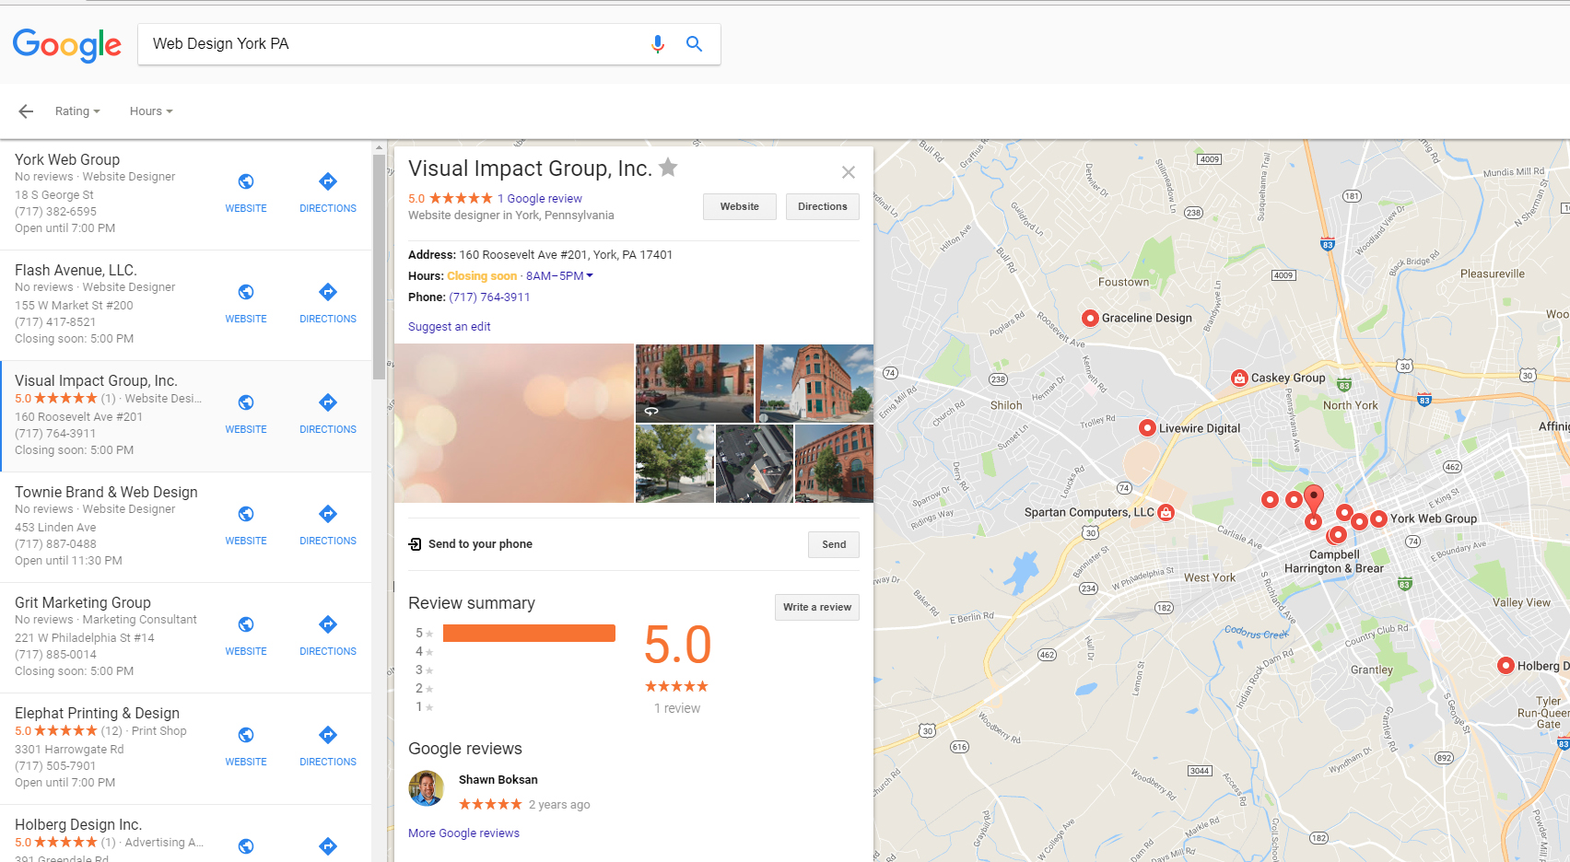Click the Google logo

pyautogui.click(x=66, y=44)
